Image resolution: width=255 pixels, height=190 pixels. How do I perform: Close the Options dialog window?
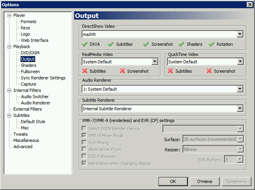pyautogui.click(x=250, y=5)
